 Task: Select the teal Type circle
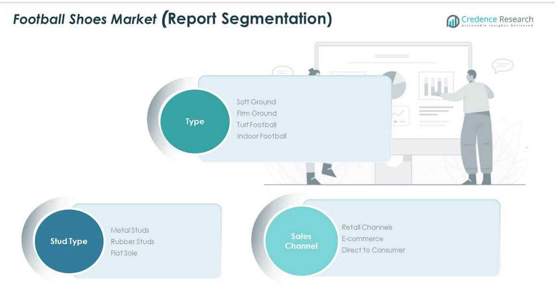point(195,121)
